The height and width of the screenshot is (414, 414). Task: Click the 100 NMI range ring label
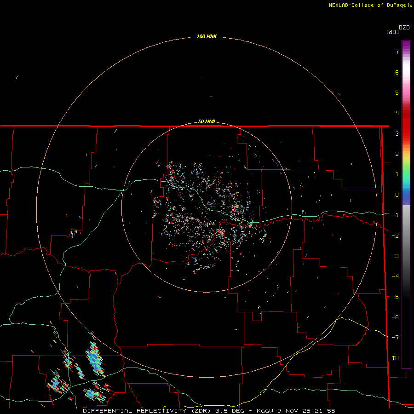tap(207, 36)
